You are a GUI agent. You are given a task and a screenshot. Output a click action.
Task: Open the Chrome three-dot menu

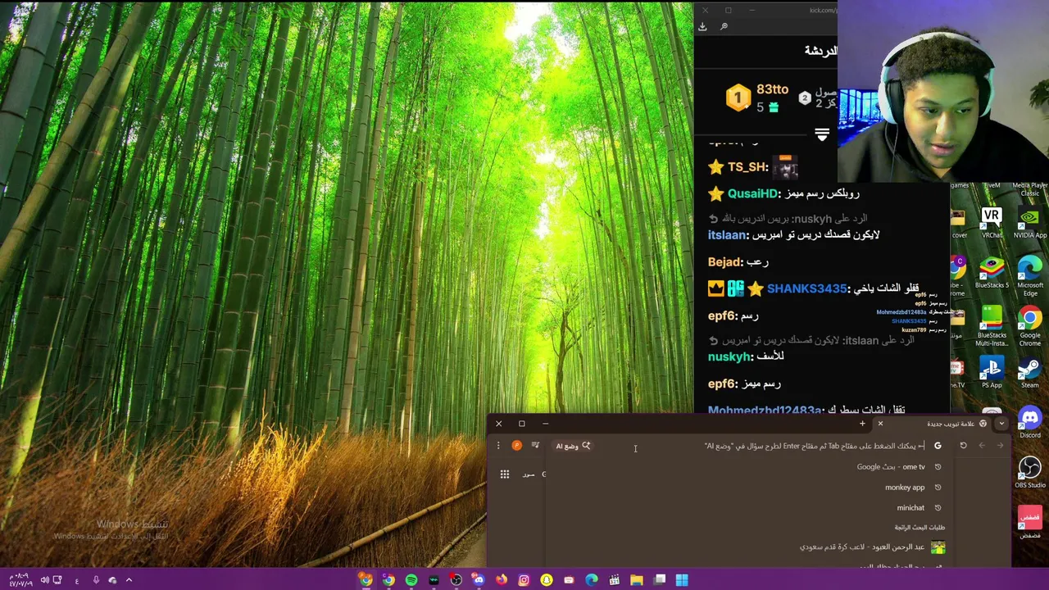497,446
